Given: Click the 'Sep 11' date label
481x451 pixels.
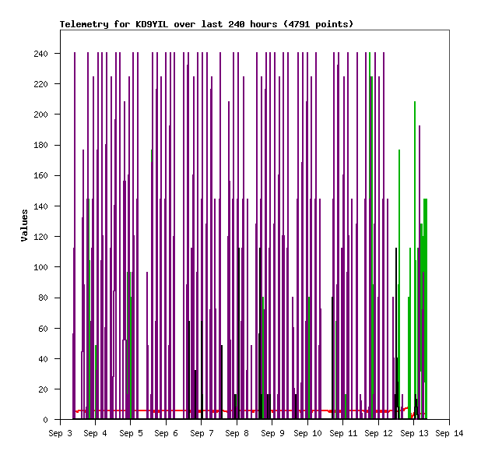Looking at the screenshot, I should click(343, 434).
